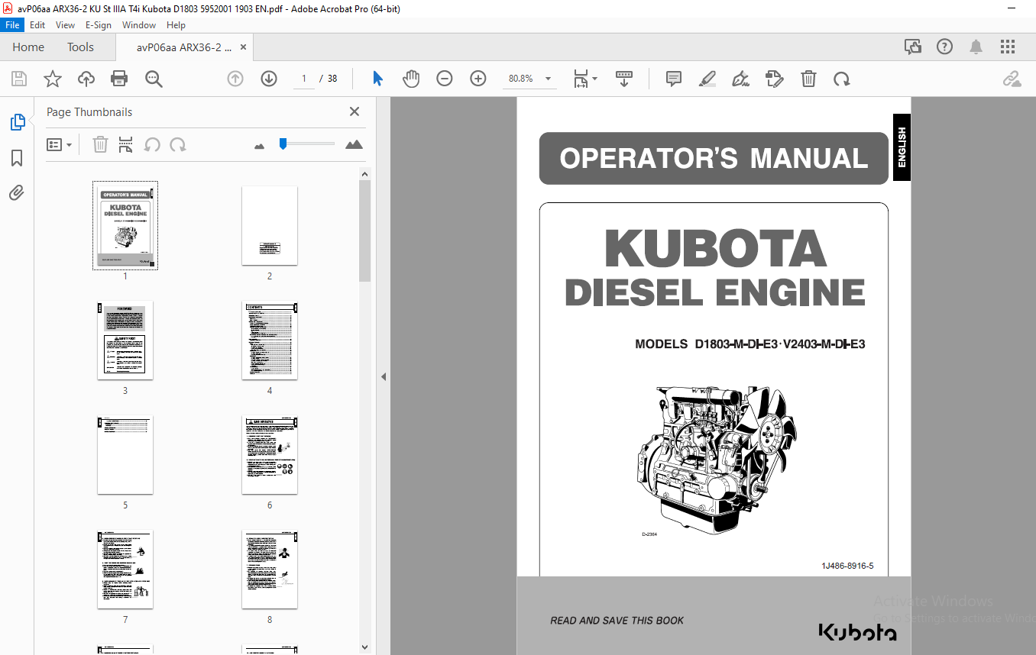
Task: Open the Window menu
Action: tap(139, 24)
